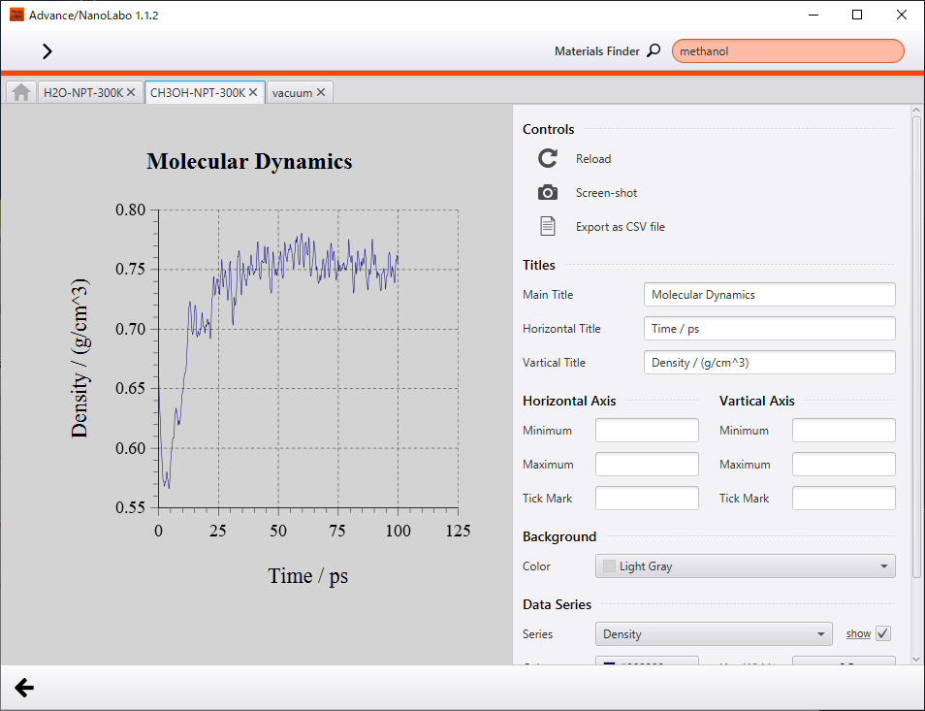Open the Home tab icon
Image resolution: width=925 pixels, height=711 pixels.
point(21,93)
